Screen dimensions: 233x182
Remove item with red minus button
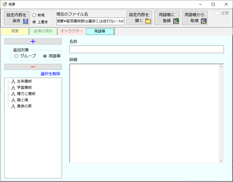click(33, 67)
